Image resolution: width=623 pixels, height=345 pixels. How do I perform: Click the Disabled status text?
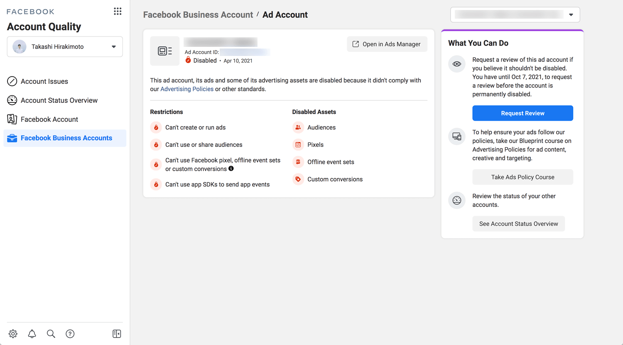point(205,61)
